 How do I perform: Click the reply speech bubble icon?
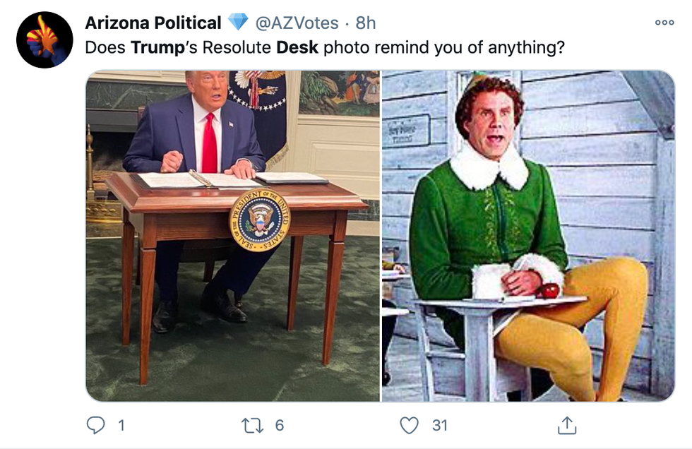pos(95,425)
